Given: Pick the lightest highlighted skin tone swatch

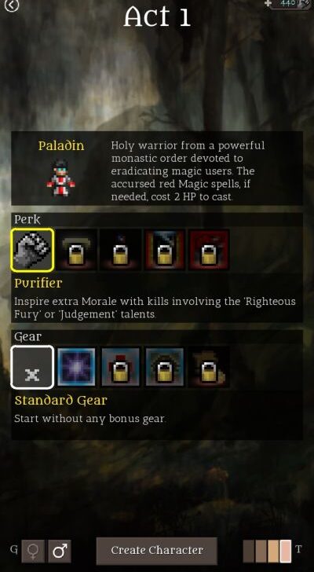Looking at the screenshot, I should (286, 552).
